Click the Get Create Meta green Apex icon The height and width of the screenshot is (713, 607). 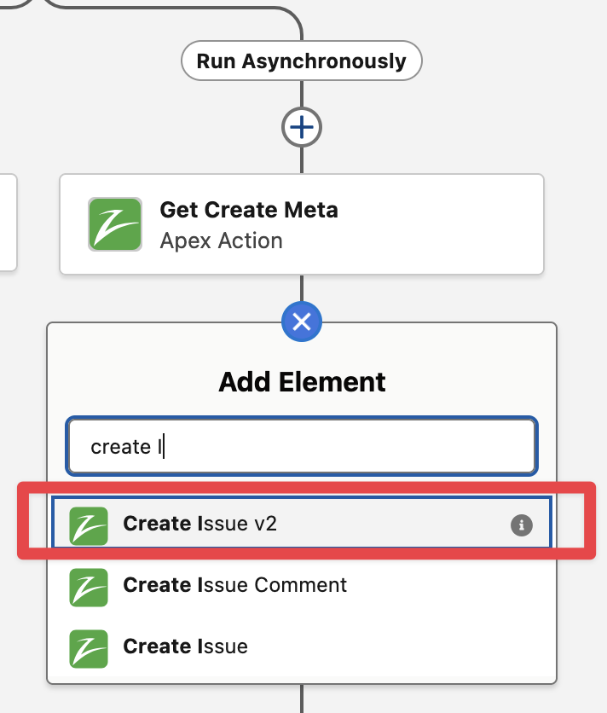coord(114,225)
